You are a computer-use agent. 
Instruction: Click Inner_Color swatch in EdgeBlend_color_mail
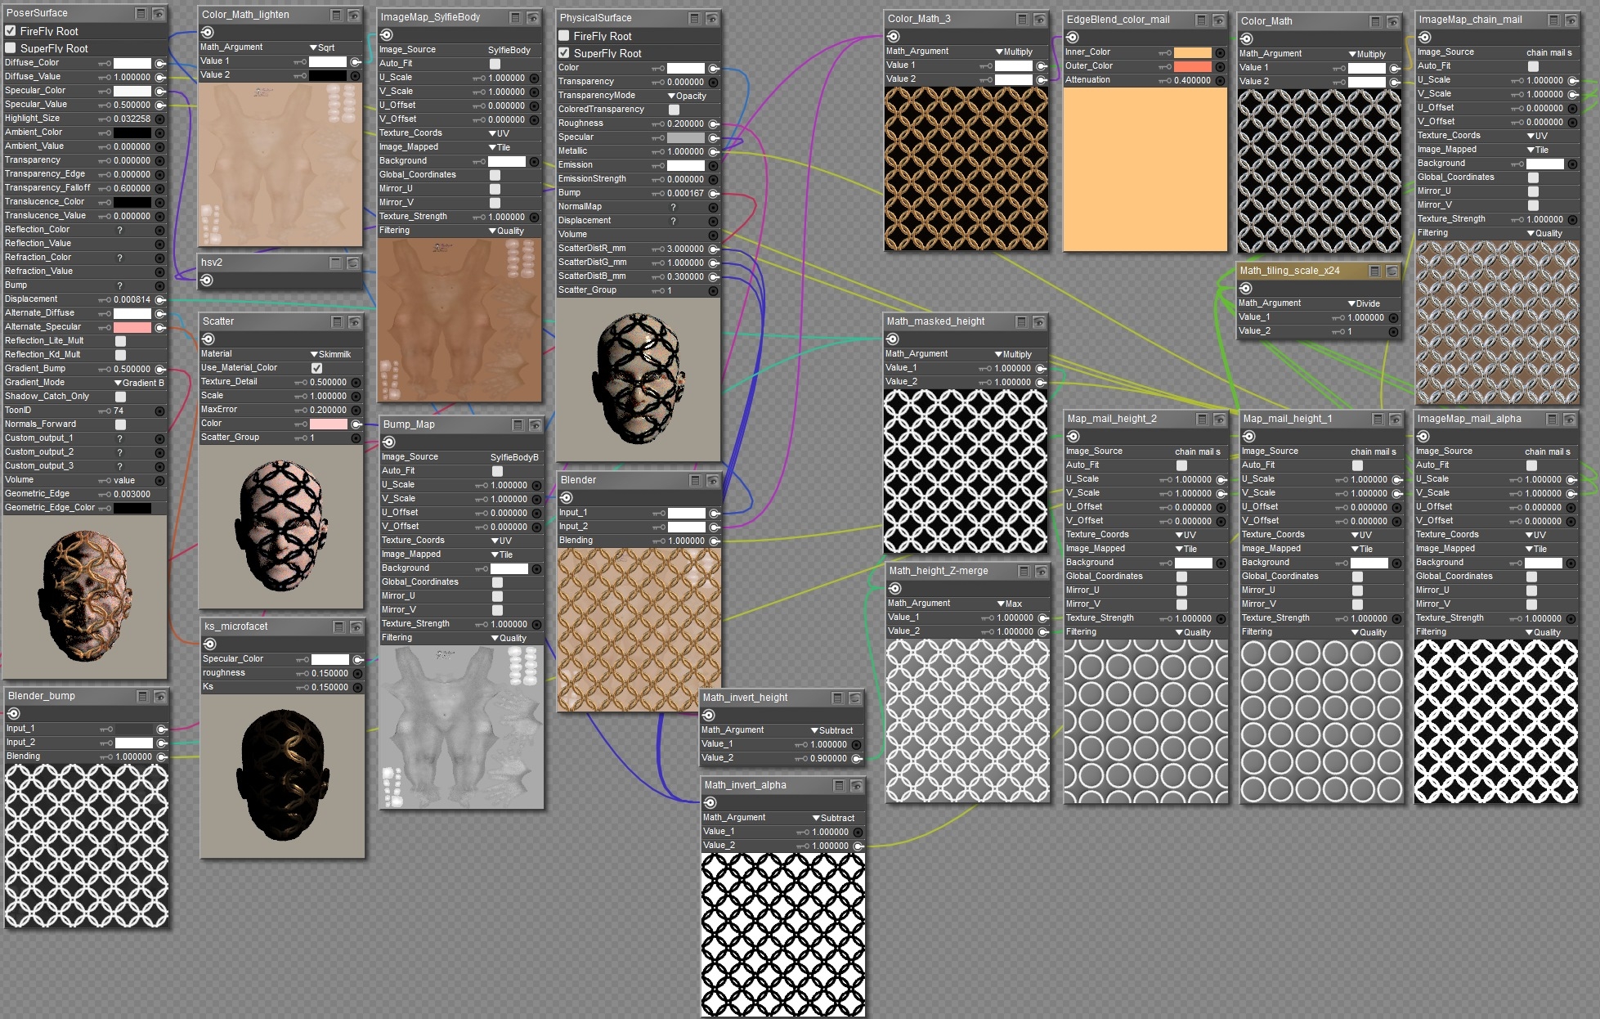coord(1192,52)
